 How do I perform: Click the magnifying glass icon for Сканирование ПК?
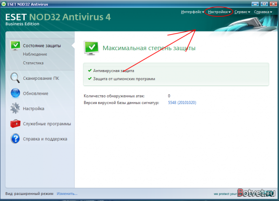tap(15, 78)
